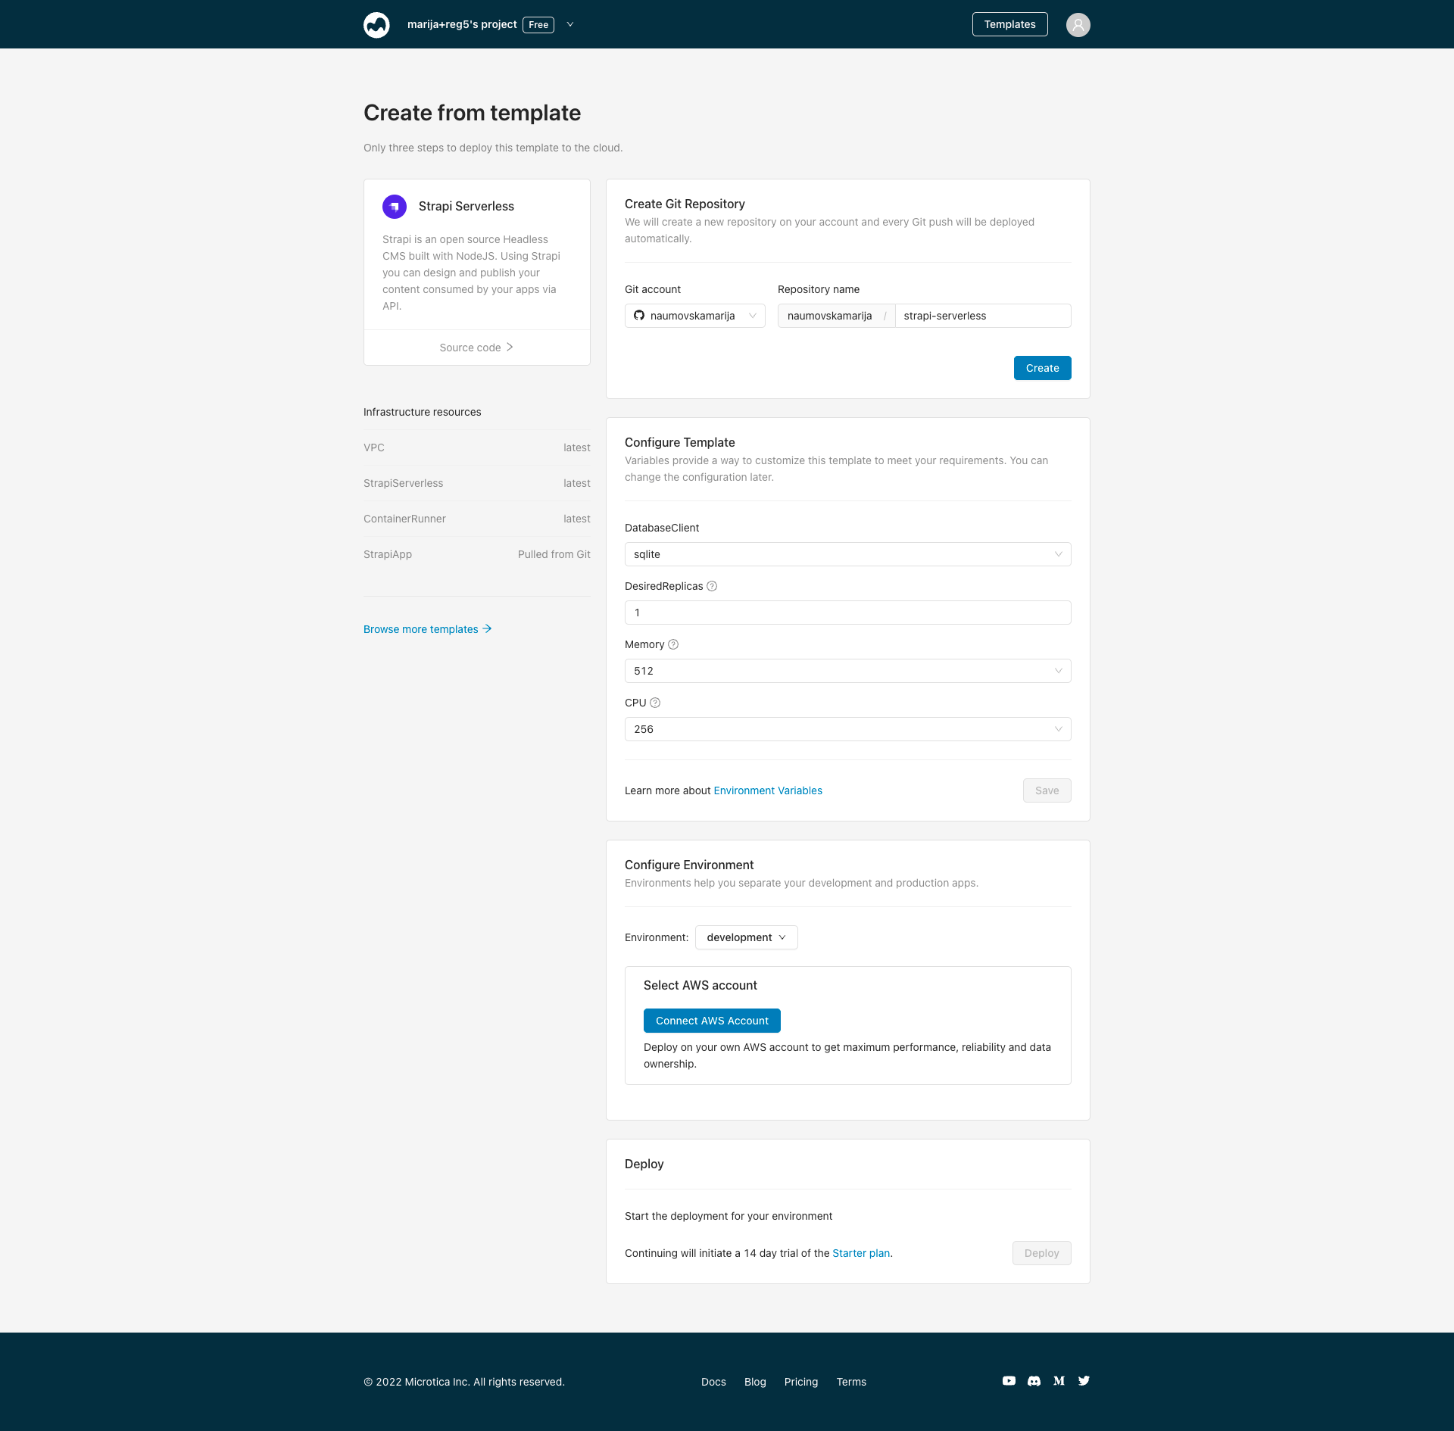Follow Browse more templates link
This screenshot has width=1454, height=1431.
click(428, 629)
